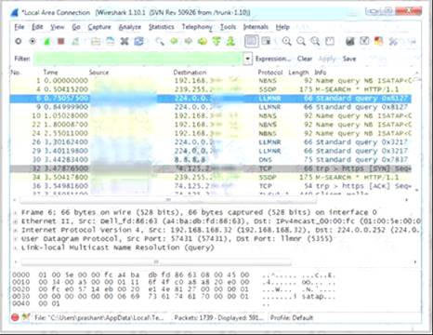Open the coloring rules editor icon
Image resolution: width=433 pixels, height=335 pixels.
378,41
